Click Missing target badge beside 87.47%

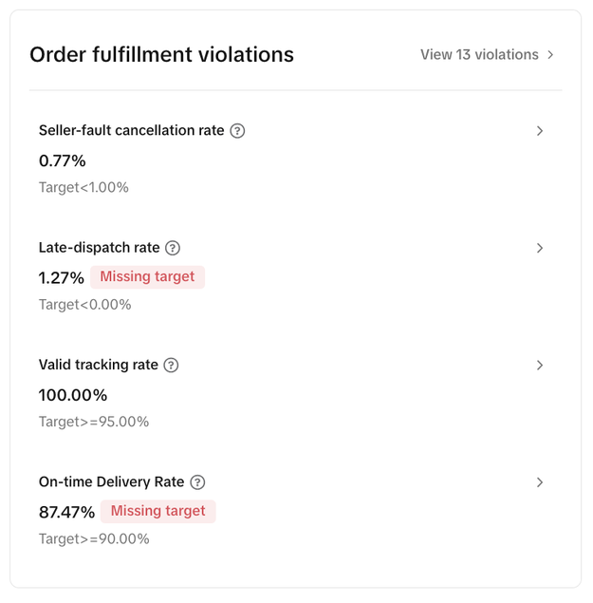[158, 512]
